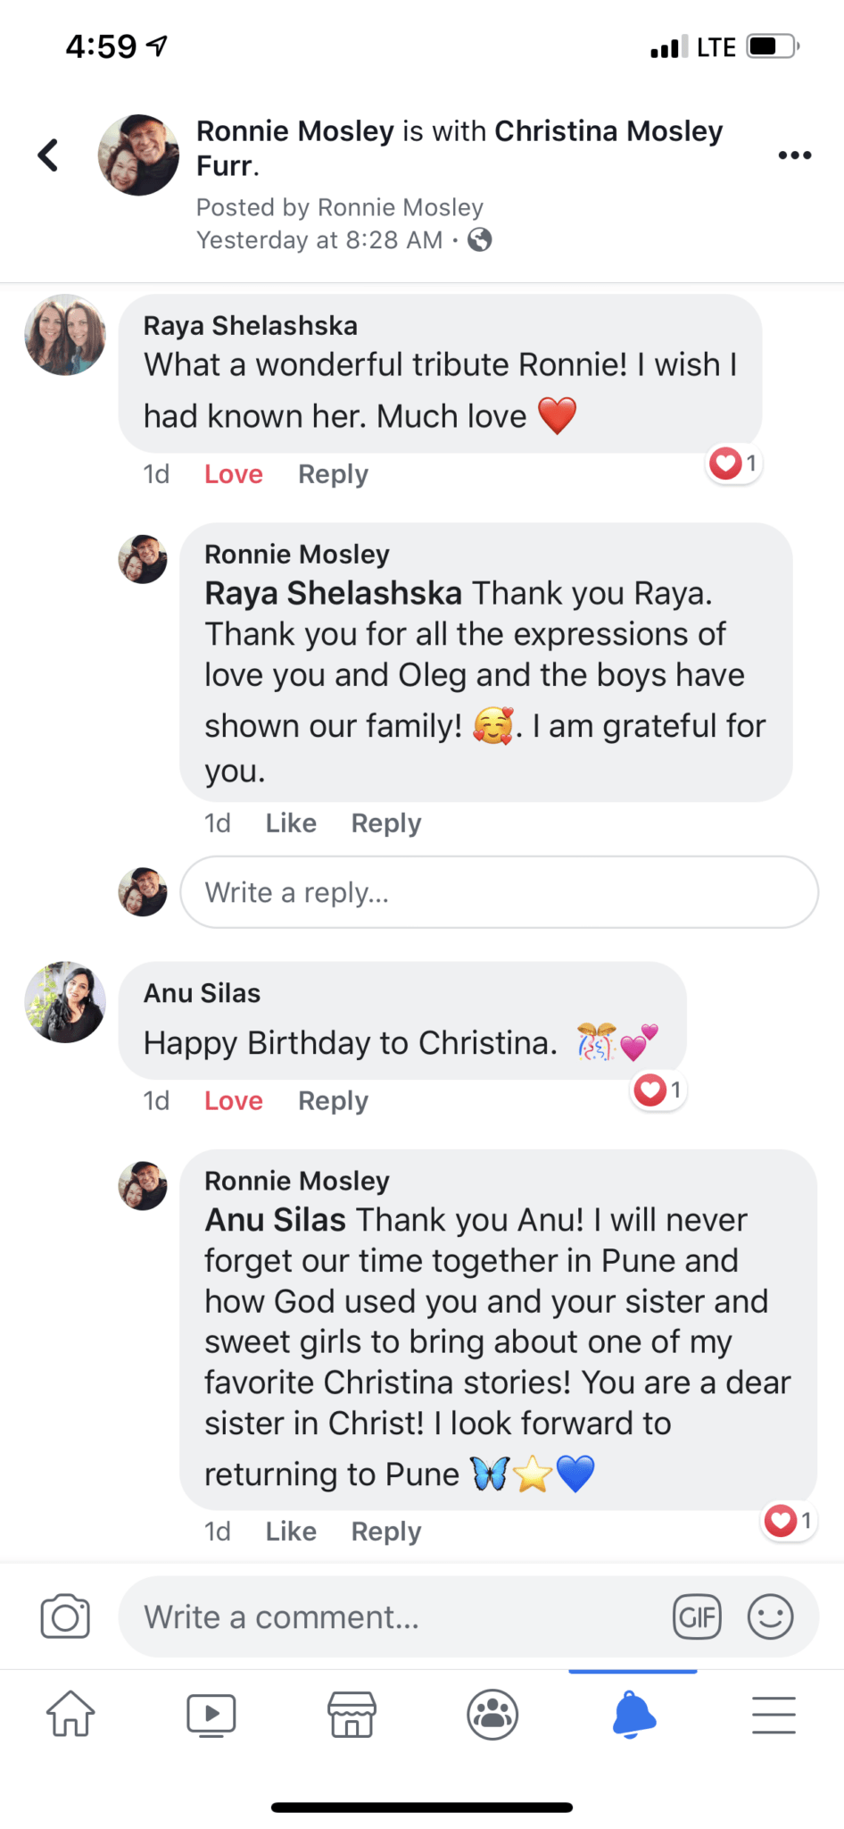This screenshot has height=1829, width=844.
Task: Go to the Home feed tab
Action: coord(70,1714)
